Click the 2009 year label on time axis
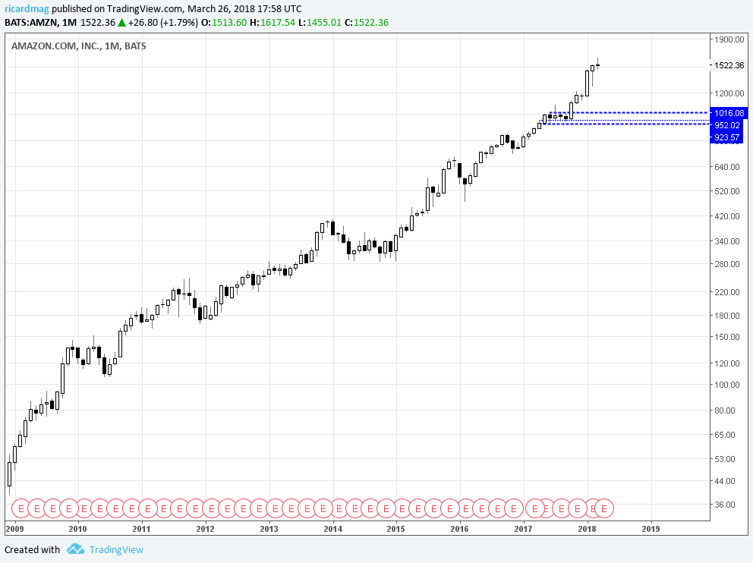Viewport: 753px width, 563px height. tap(14, 529)
